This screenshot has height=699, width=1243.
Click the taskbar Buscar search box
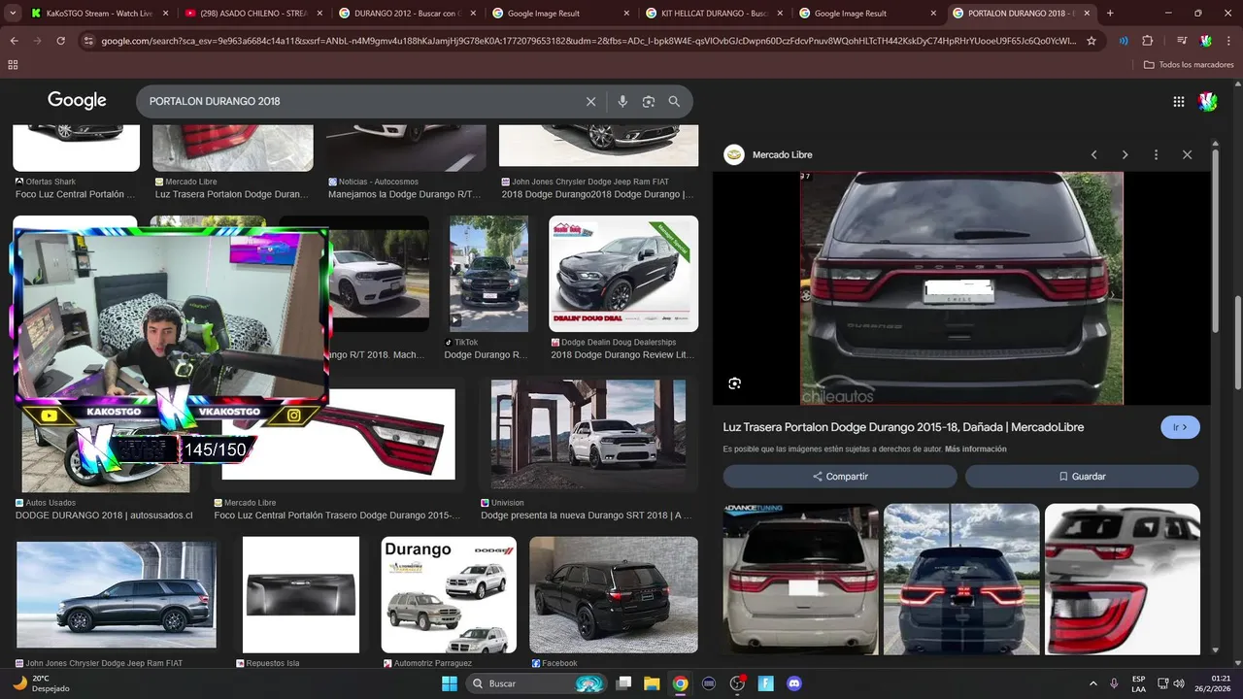click(x=536, y=683)
